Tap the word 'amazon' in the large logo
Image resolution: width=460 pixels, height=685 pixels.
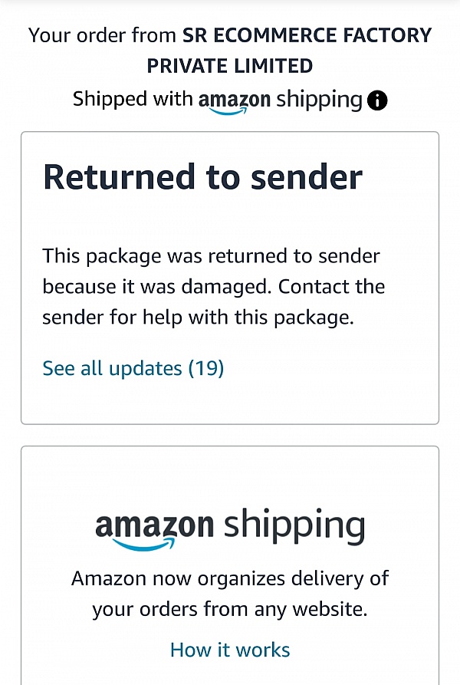(153, 526)
